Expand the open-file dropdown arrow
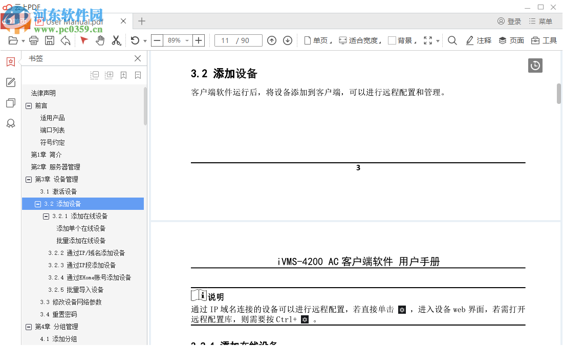563x346 pixels. (x=23, y=40)
